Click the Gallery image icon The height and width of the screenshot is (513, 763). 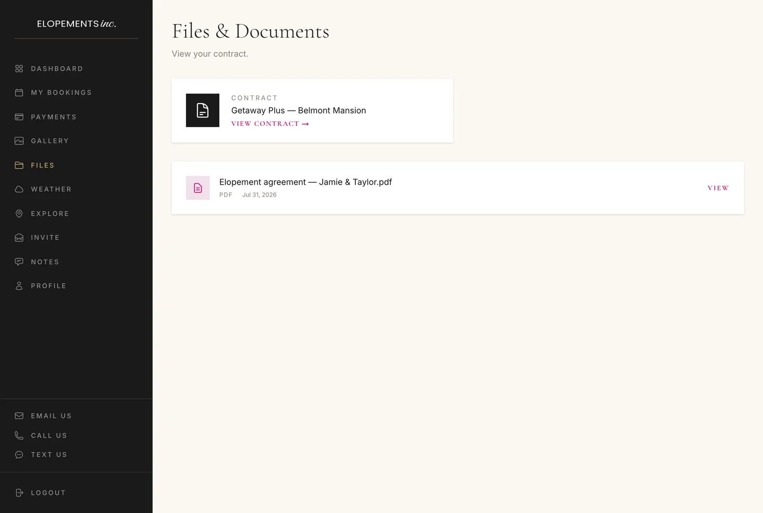[19, 141]
